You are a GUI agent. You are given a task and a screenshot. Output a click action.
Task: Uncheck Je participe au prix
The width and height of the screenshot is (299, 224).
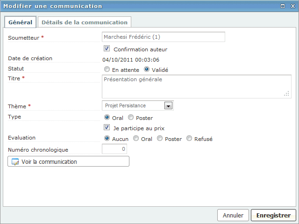pyautogui.click(x=107, y=127)
